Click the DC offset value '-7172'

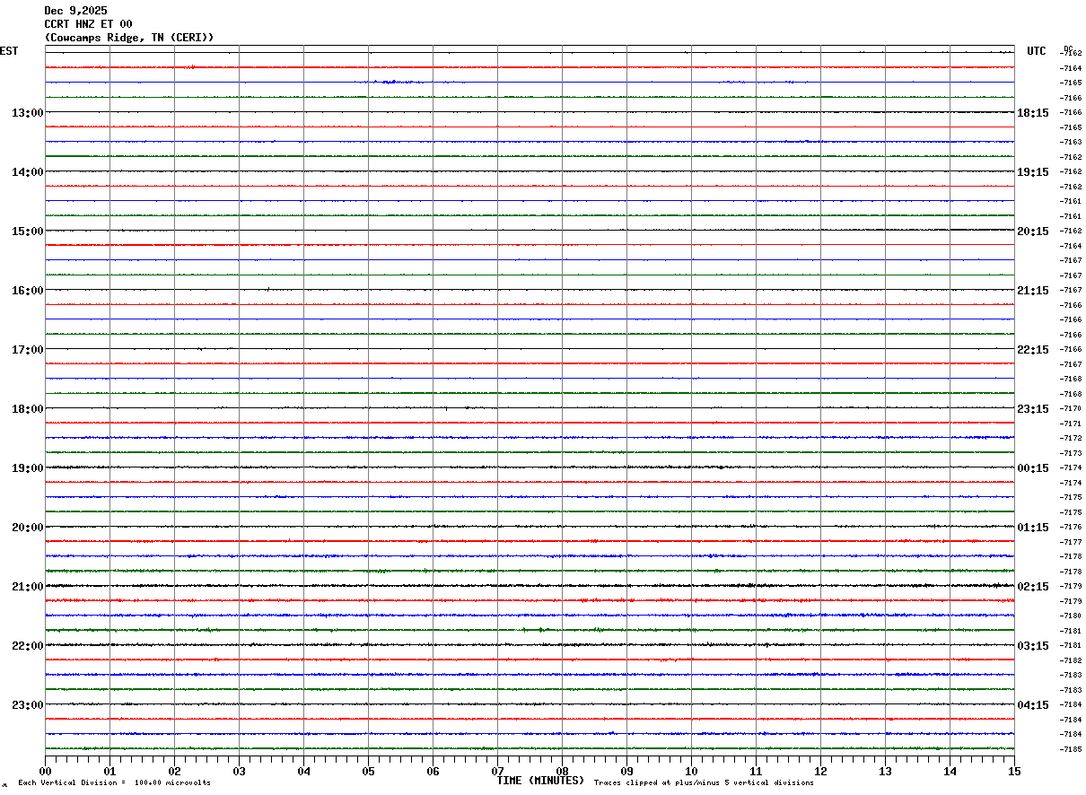pyautogui.click(x=1071, y=438)
